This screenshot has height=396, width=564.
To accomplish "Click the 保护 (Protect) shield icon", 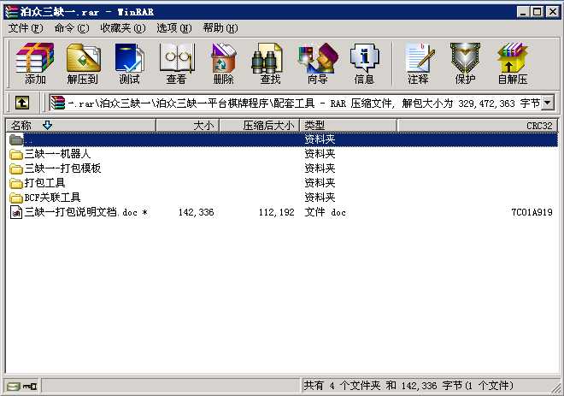I will coord(465,63).
